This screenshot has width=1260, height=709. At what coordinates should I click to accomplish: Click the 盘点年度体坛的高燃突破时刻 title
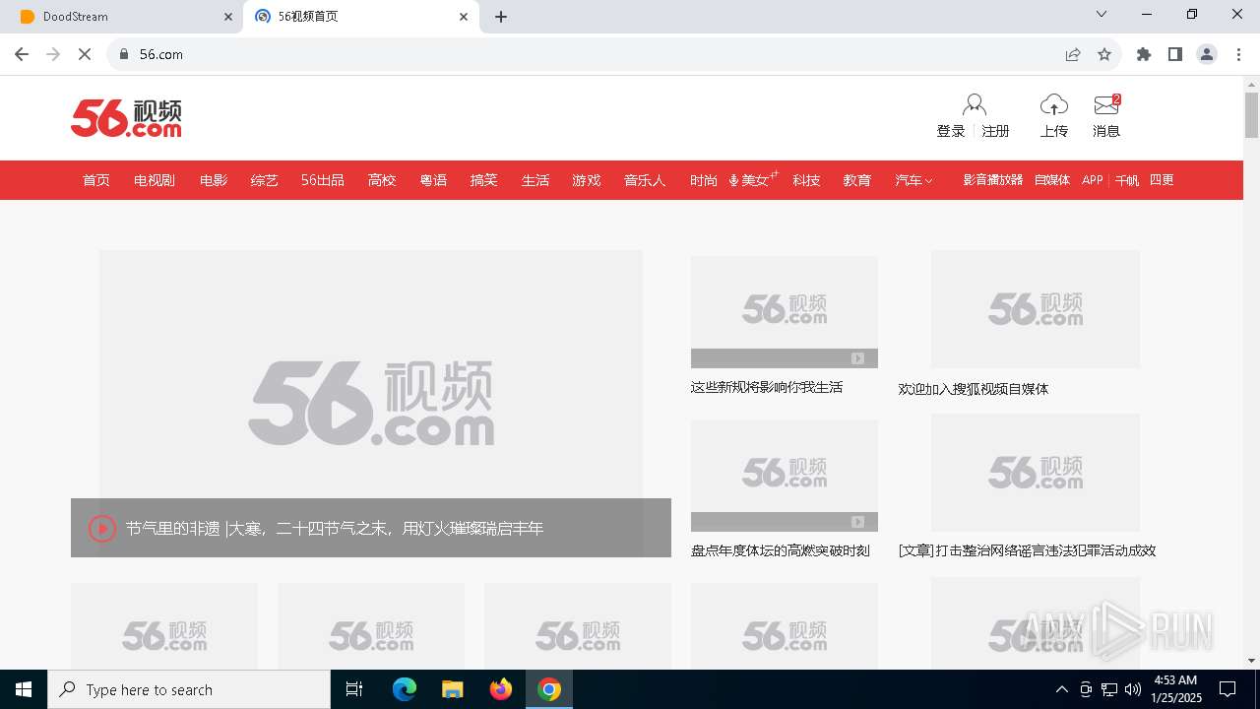click(x=781, y=550)
